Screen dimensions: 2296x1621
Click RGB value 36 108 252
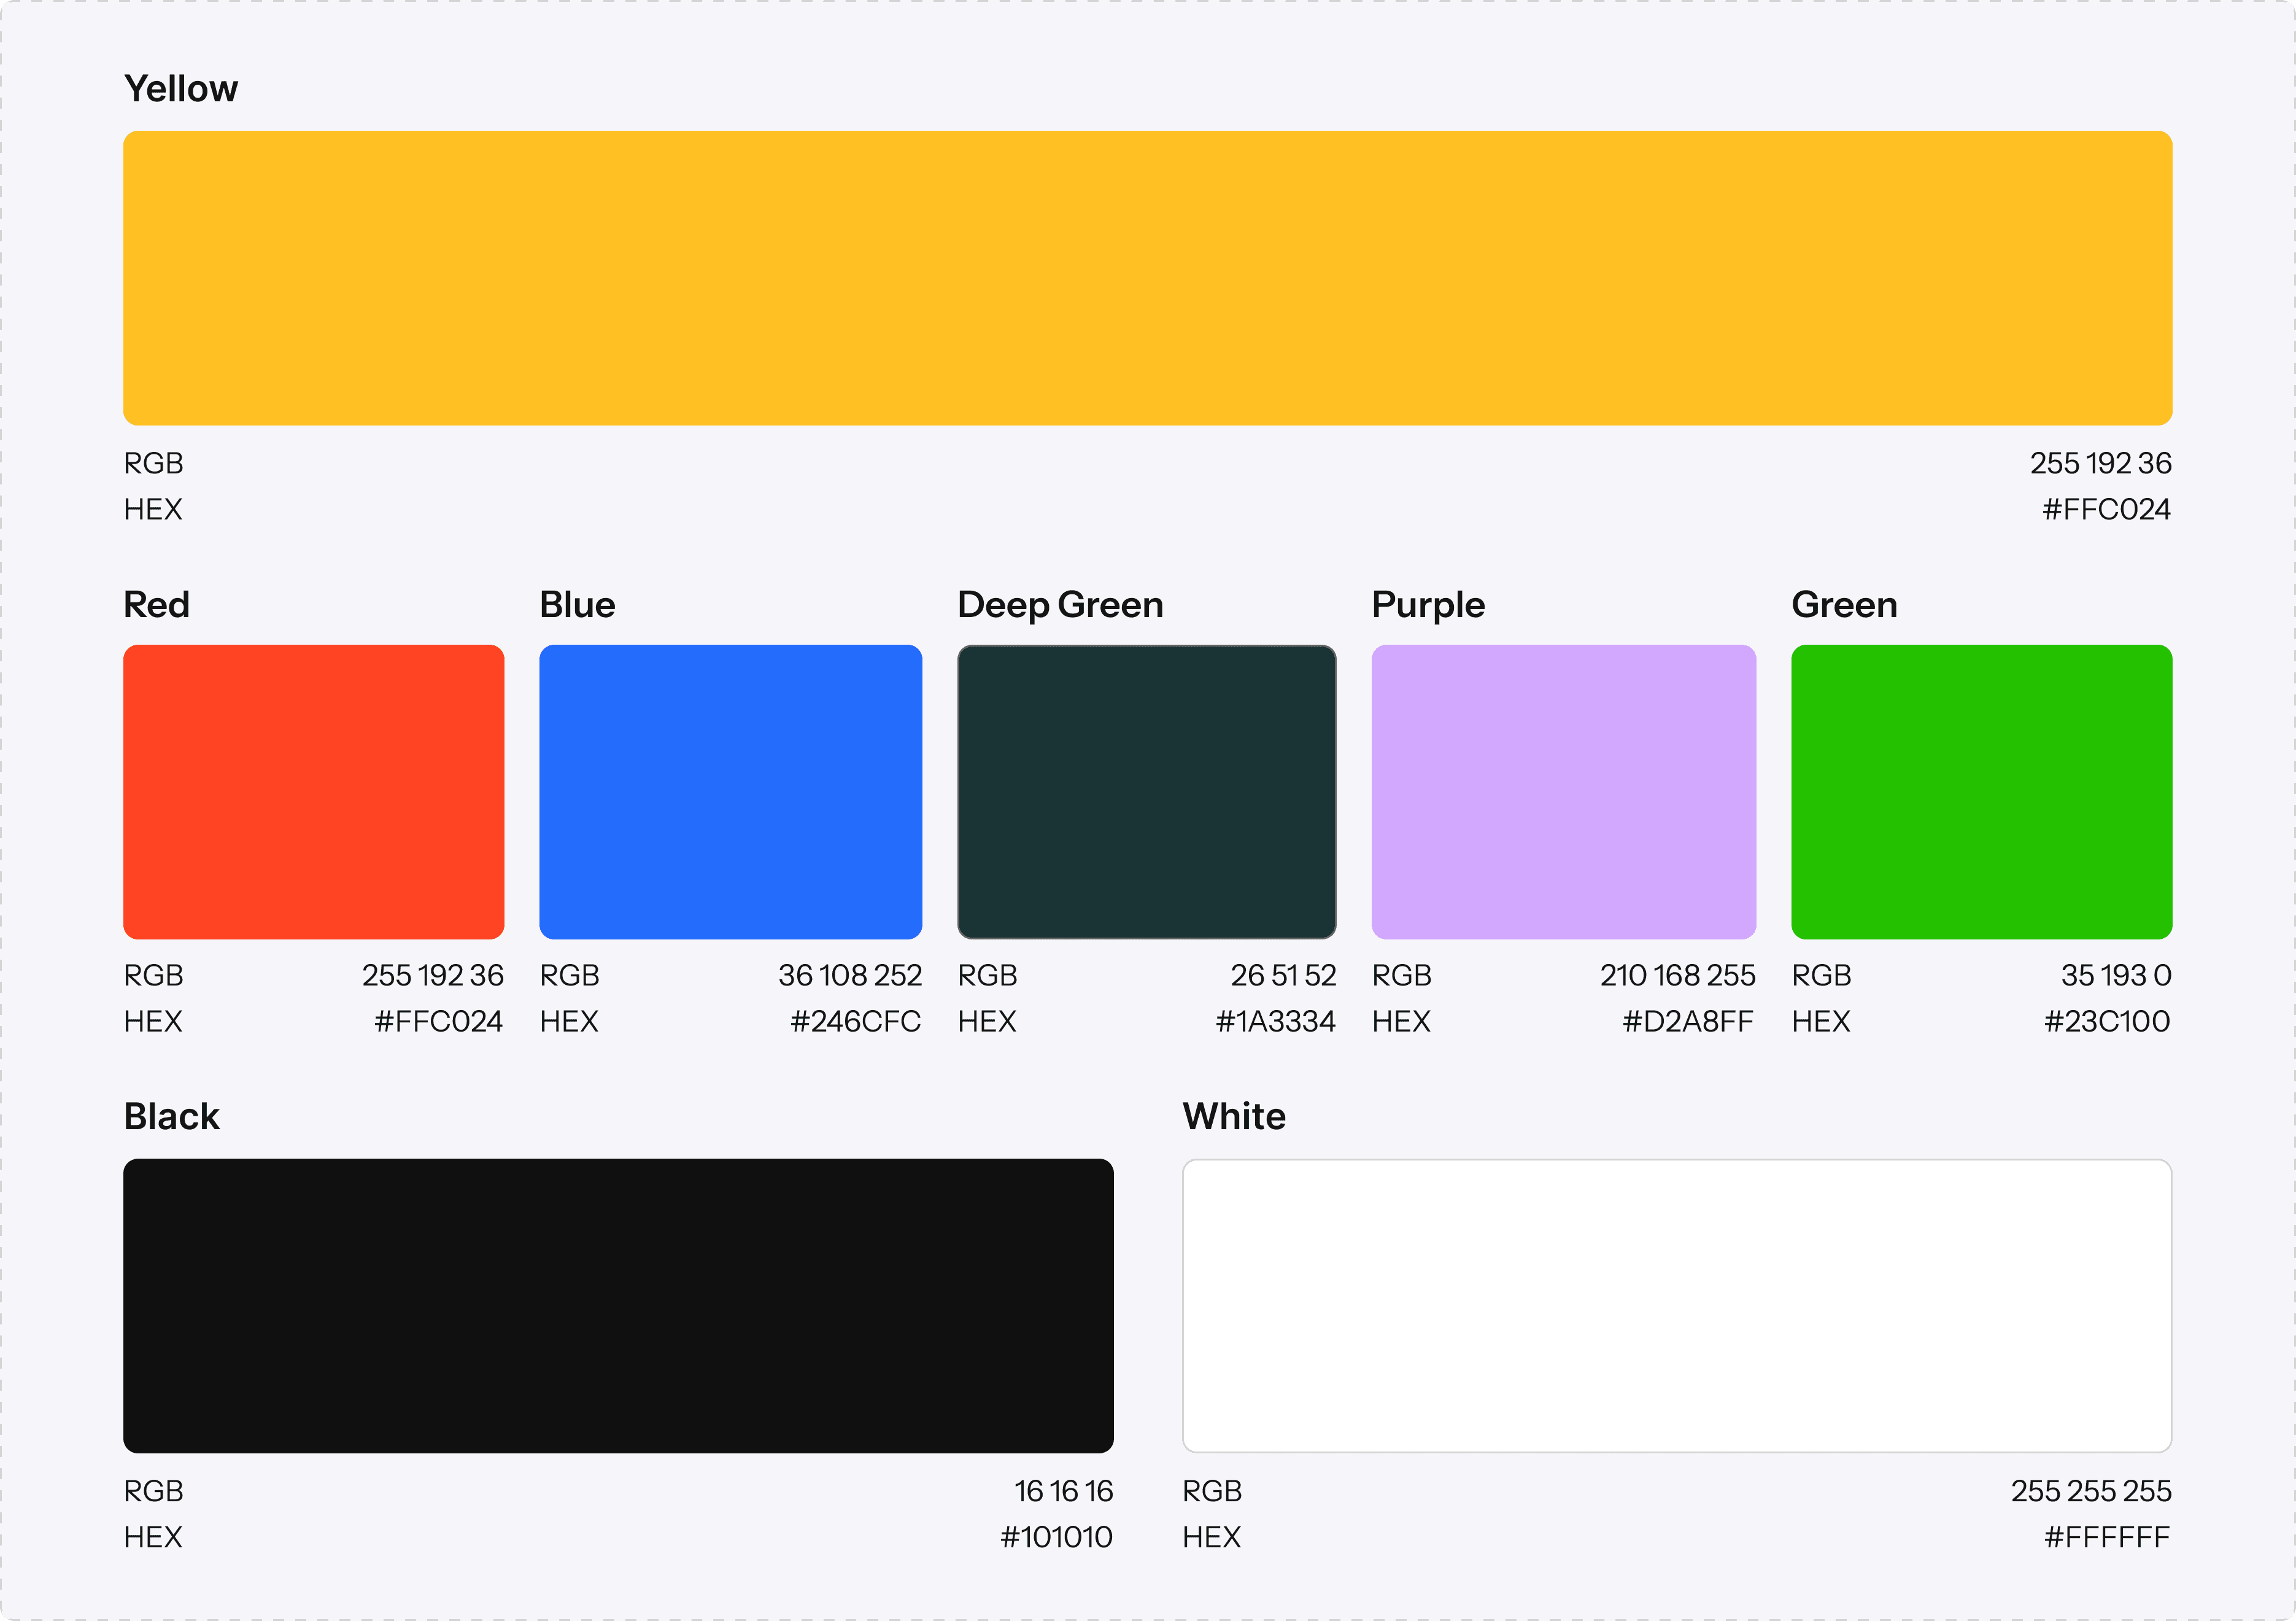click(850, 976)
